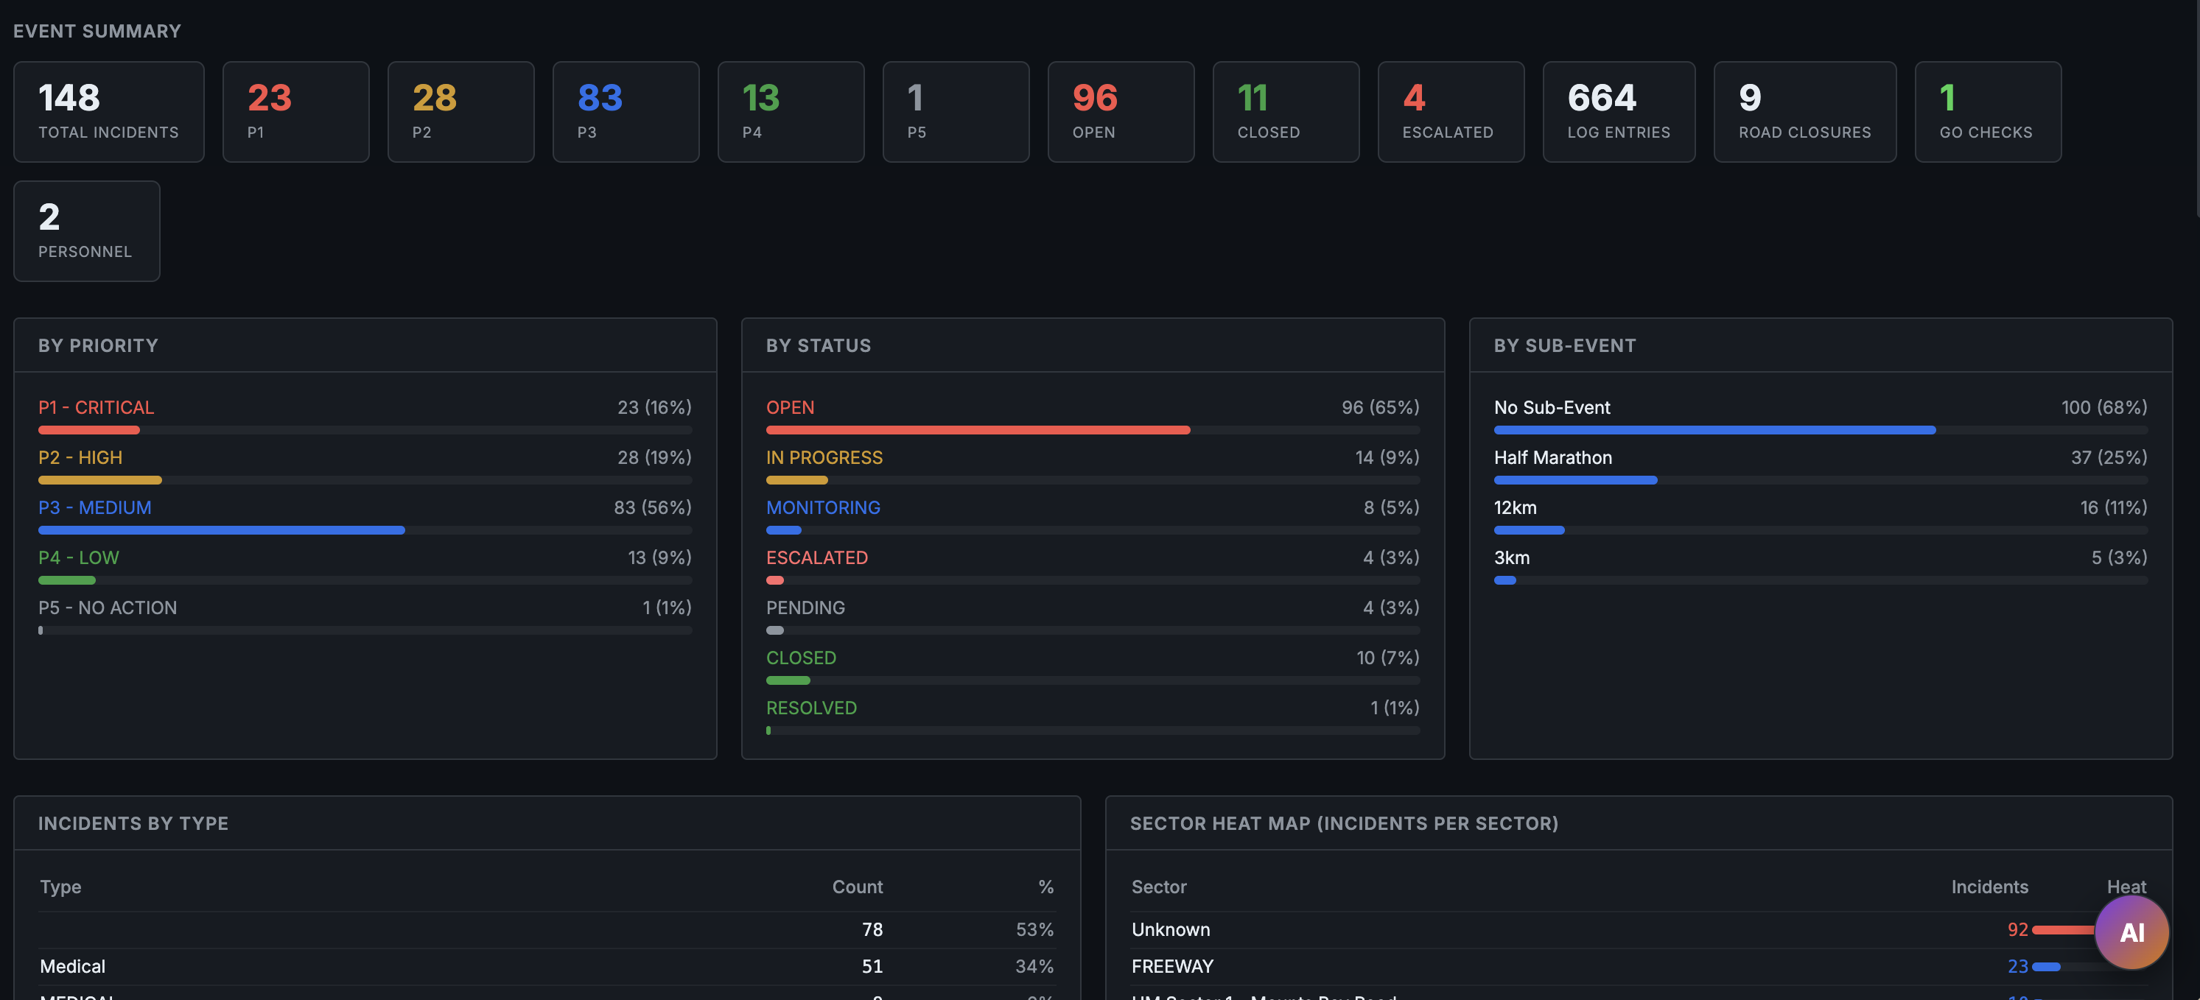The image size is (2200, 1000).
Task: Click the 1 Go Checks card
Action: coord(1987,112)
